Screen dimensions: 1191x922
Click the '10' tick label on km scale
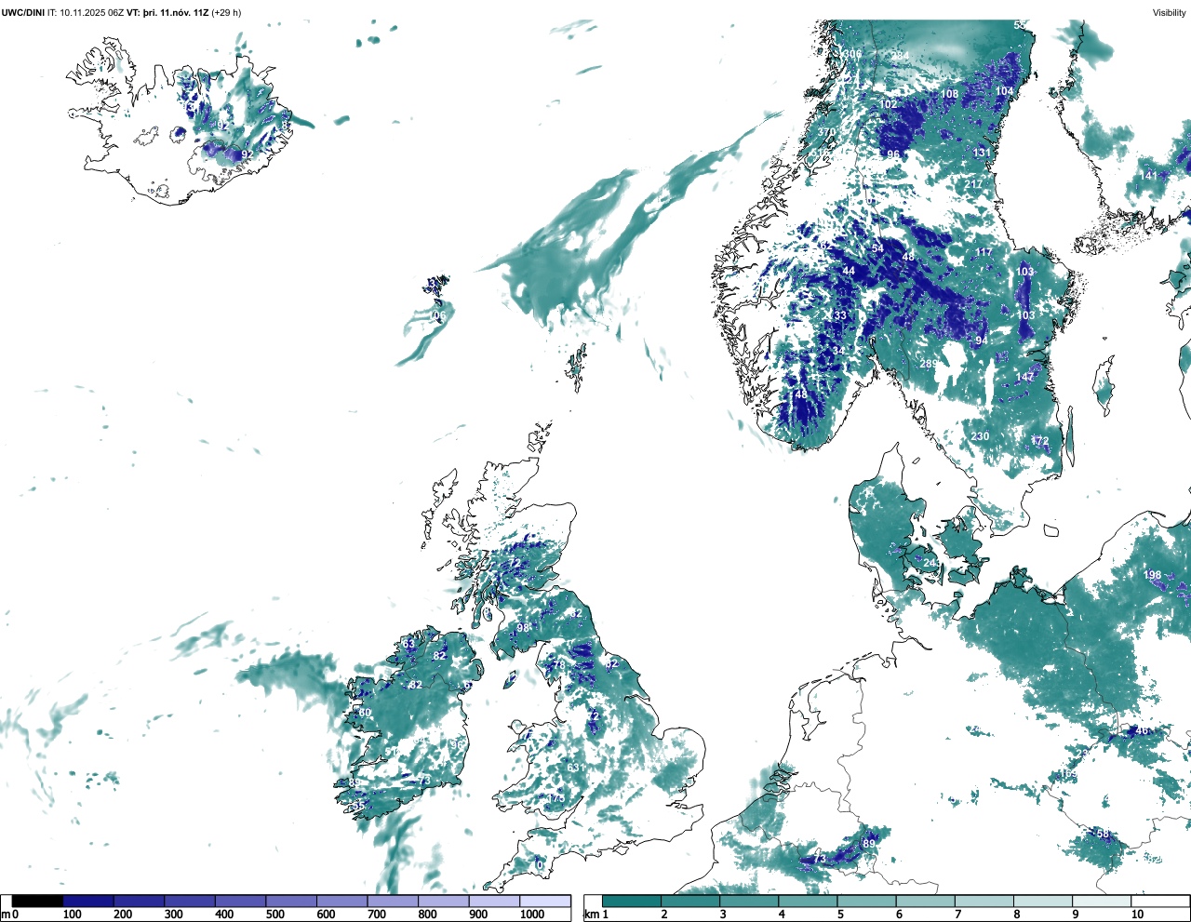coord(1137,915)
